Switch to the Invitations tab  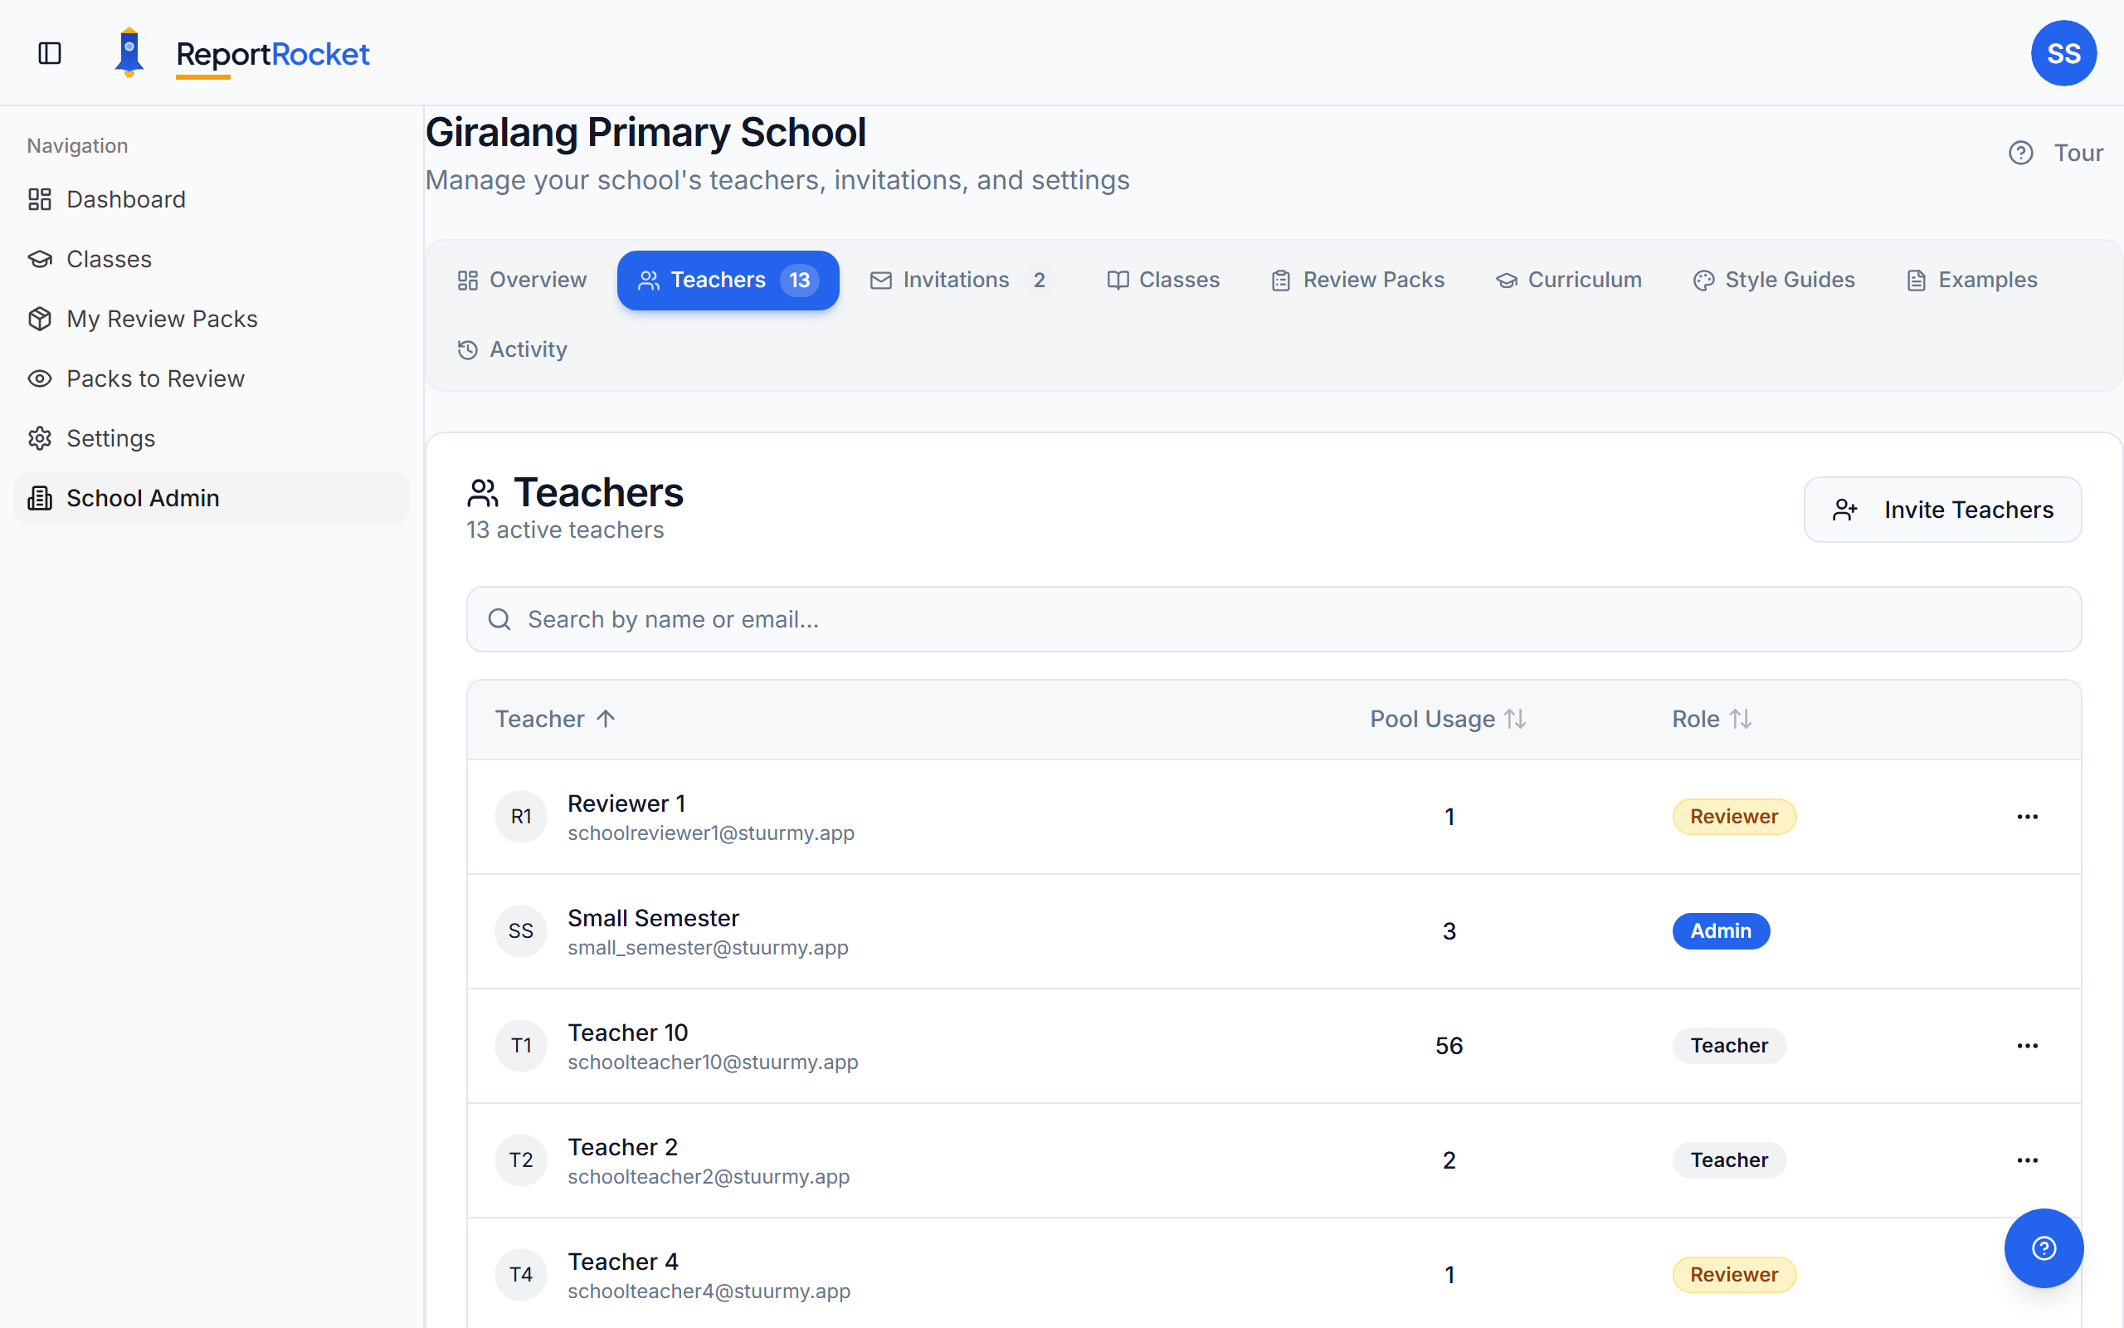point(957,280)
